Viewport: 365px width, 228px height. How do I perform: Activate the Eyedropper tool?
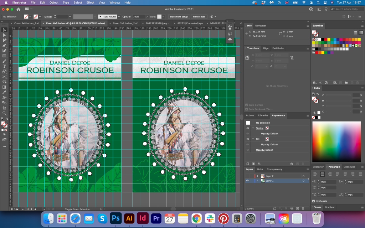click(x=5, y=92)
